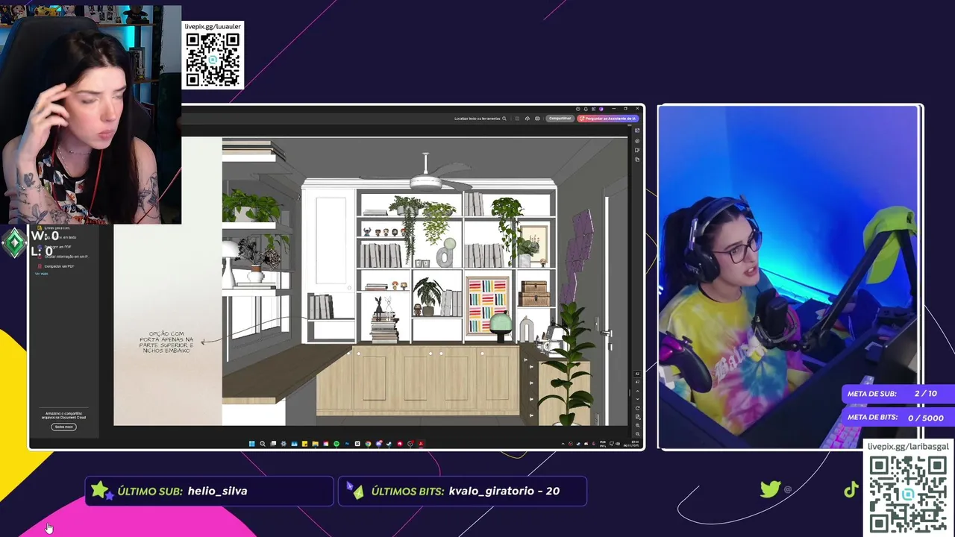This screenshot has width=955, height=537.
Task: Open Perguntar ao Assistente de IA
Action: (x=608, y=119)
